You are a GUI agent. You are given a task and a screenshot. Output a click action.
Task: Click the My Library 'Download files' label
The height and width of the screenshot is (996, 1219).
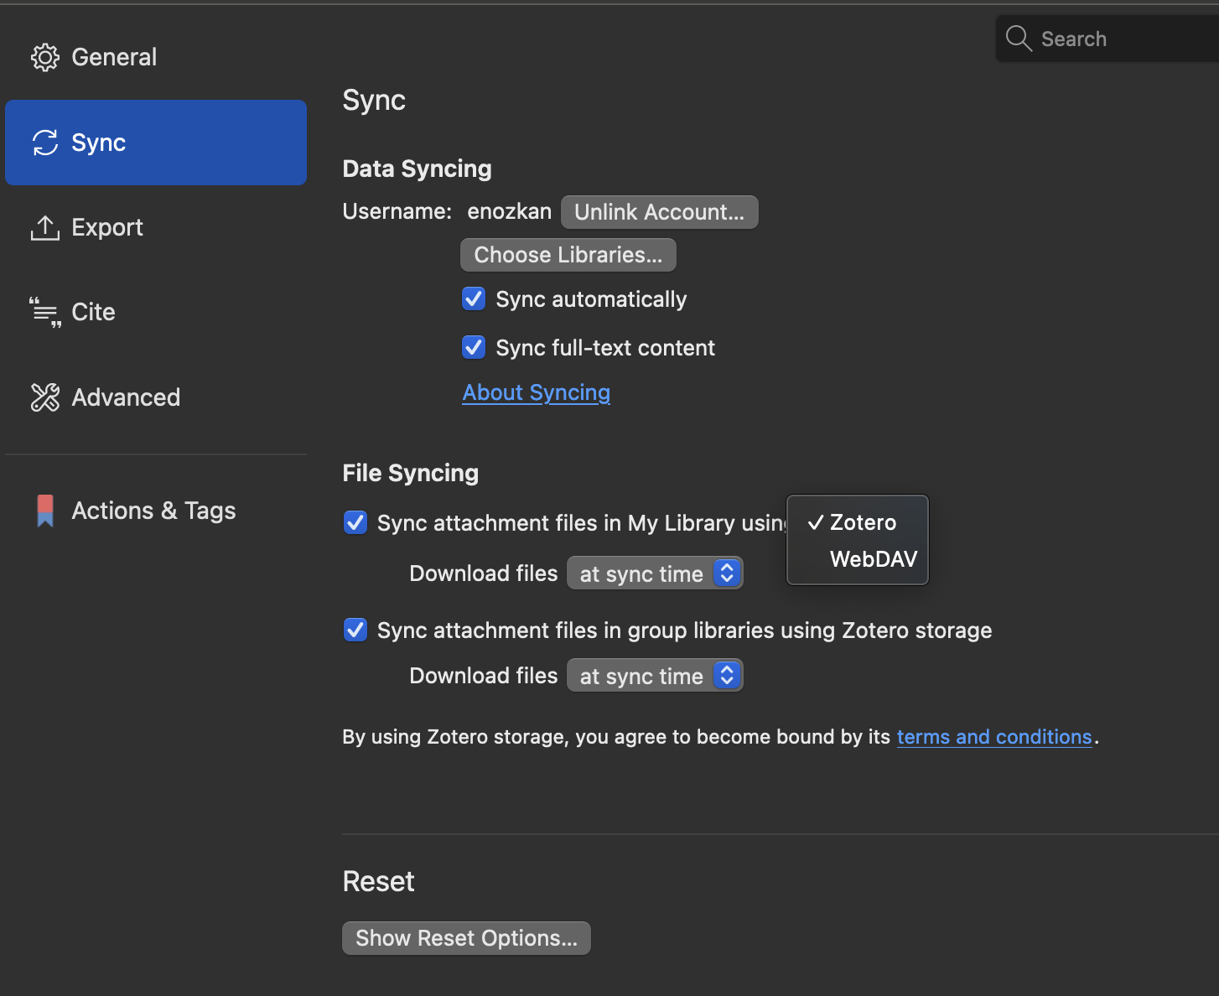483,573
